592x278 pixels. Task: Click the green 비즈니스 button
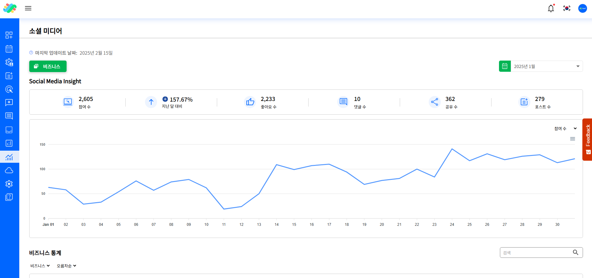tap(48, 66)
